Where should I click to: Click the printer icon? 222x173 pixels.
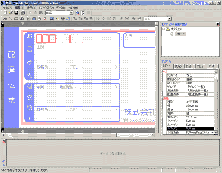coord(23,13)
